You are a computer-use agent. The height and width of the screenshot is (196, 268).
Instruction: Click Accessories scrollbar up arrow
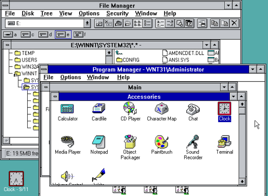pyautogui.click(x=242, y=104)
